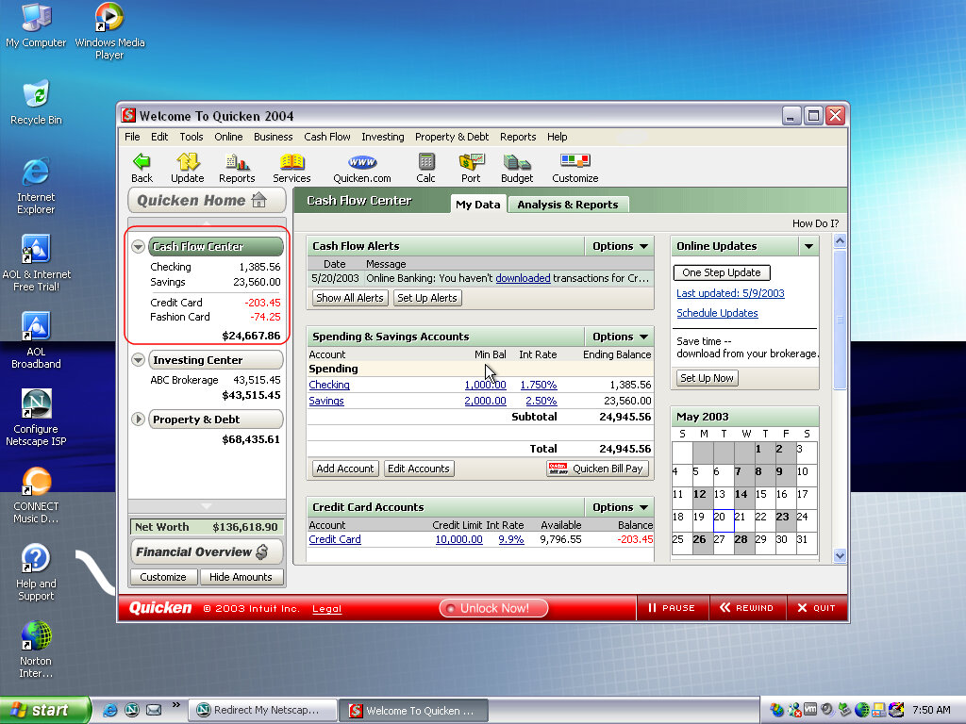Click the Windows Start button
This screenshot has width=966, height=724.
[44, 711]
